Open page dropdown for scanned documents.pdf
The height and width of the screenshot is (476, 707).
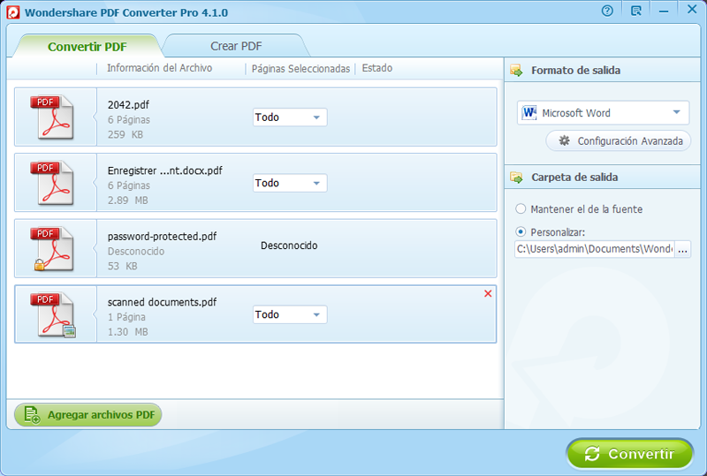tap(290, 315)
